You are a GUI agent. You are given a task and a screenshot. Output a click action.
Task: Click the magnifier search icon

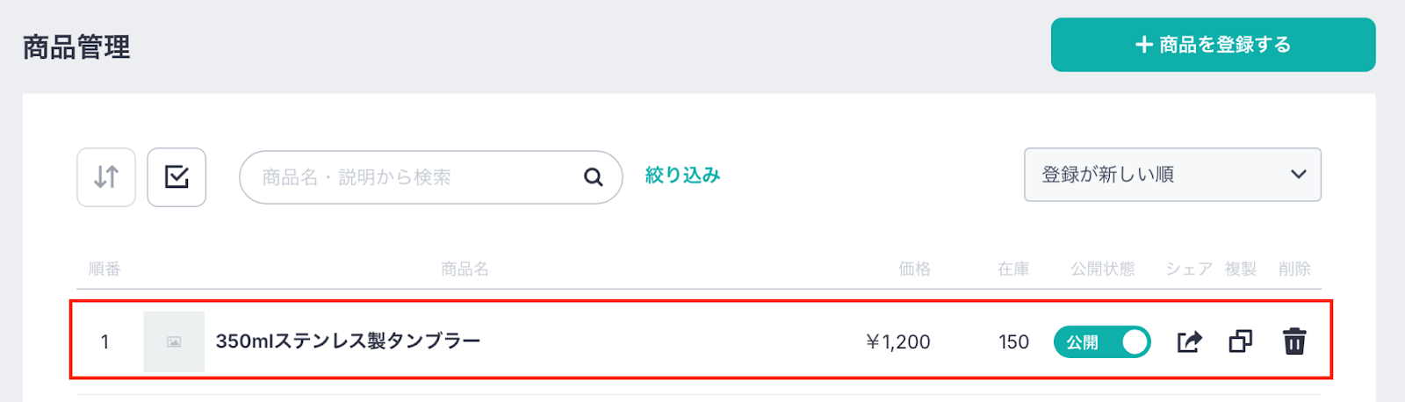(x=594, y=177)
